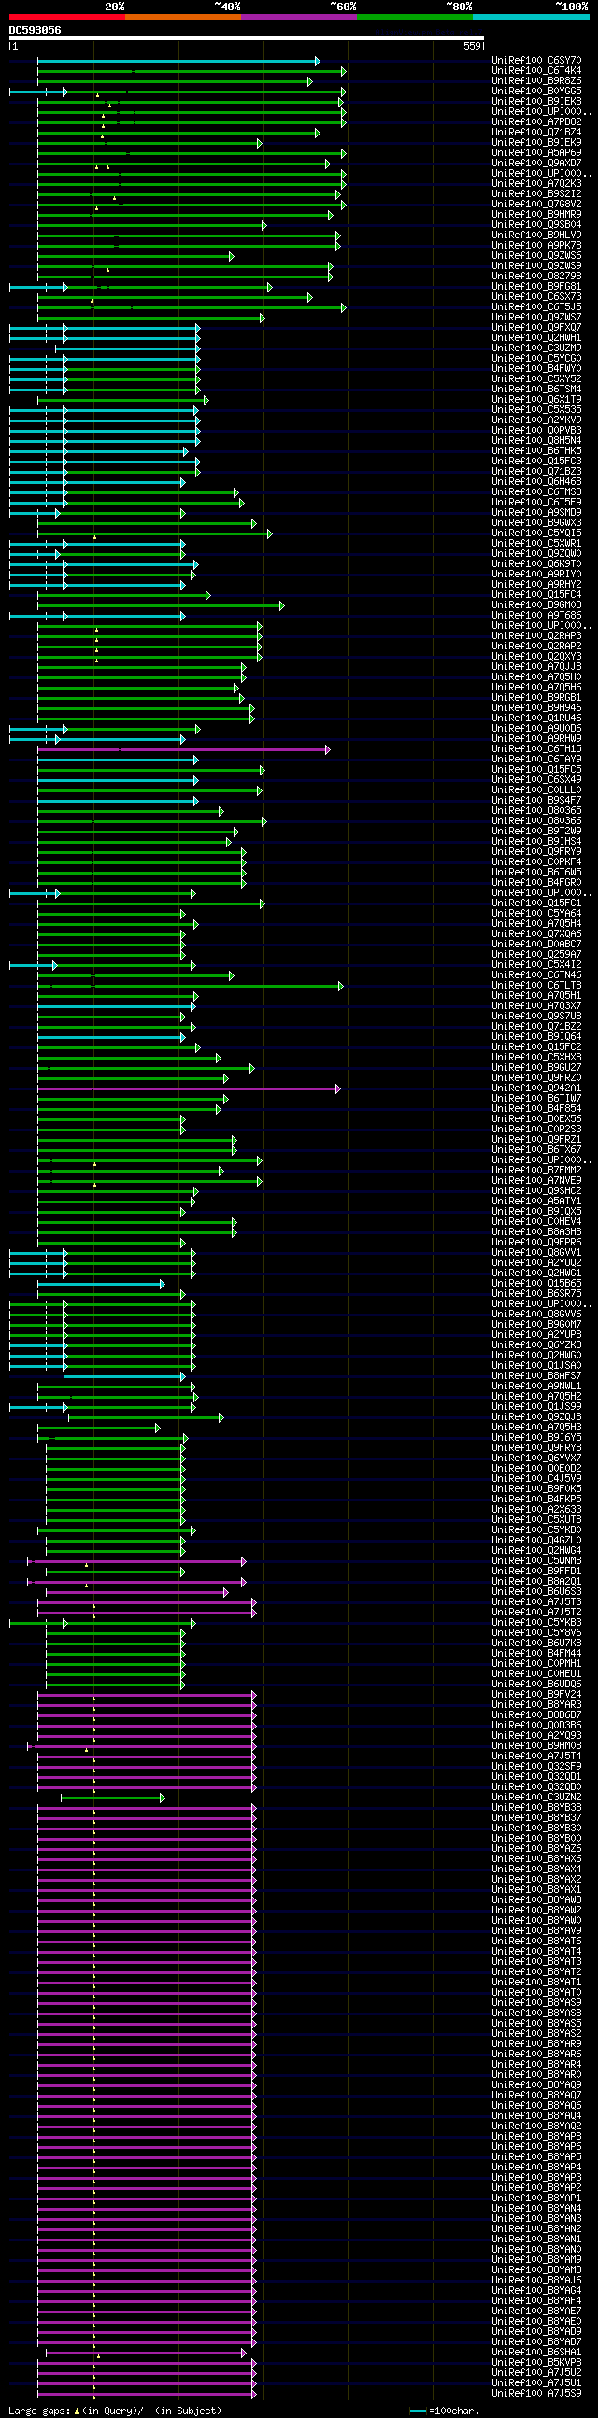598x2418 pixels.
Task: Select the UniRef100_O82798 label
Action: 536,277
